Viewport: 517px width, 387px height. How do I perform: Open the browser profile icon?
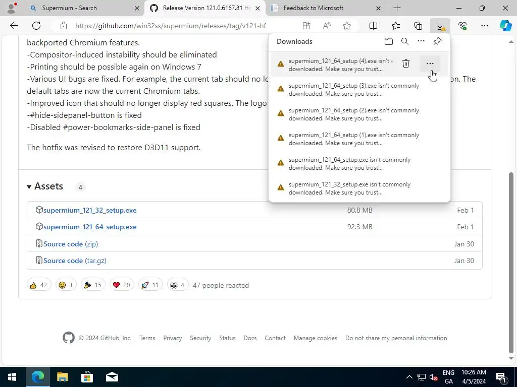coord(12,8)
